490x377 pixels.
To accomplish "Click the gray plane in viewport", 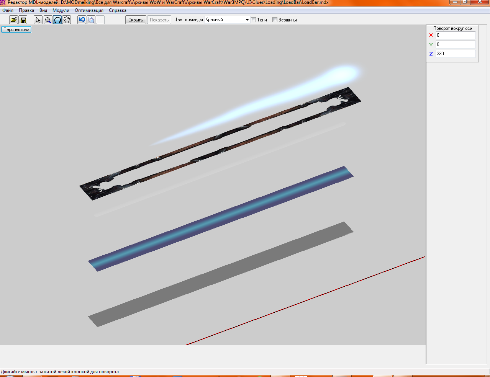I will coord(221,274).
